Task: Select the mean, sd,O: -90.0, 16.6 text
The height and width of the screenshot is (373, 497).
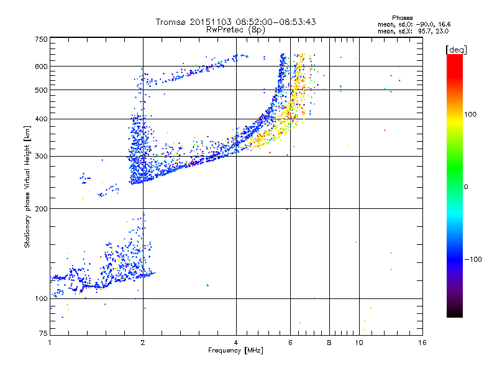Action: click(x=414, y=24)
